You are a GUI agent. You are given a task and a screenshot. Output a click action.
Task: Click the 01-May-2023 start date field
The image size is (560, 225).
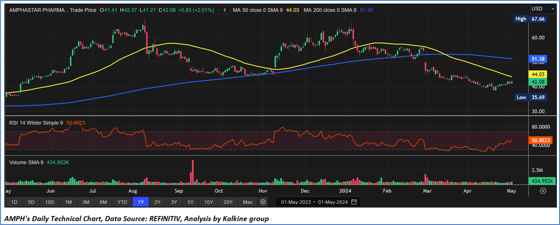coord(295,202)
